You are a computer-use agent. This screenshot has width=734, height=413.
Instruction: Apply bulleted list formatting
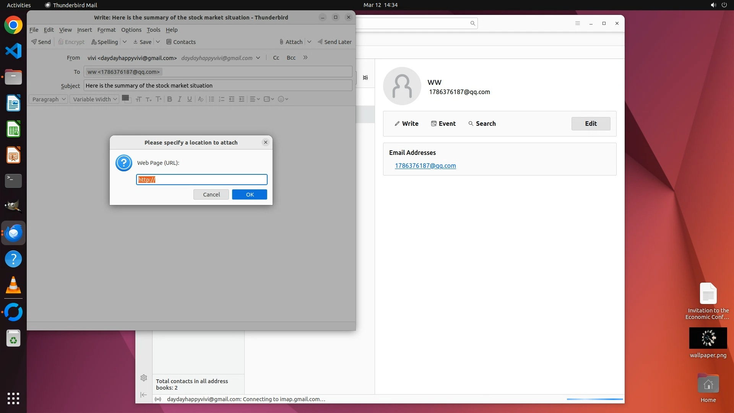[x=211, y=99]
